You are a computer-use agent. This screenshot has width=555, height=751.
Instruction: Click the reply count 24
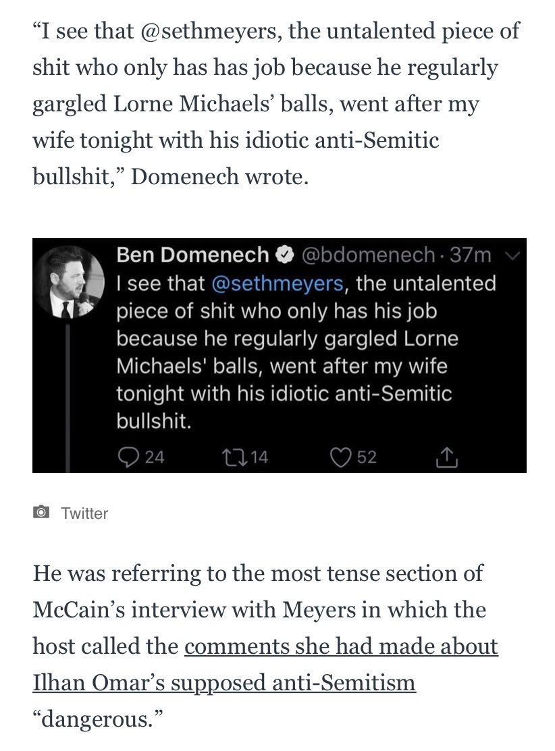(x=155, y=457)
